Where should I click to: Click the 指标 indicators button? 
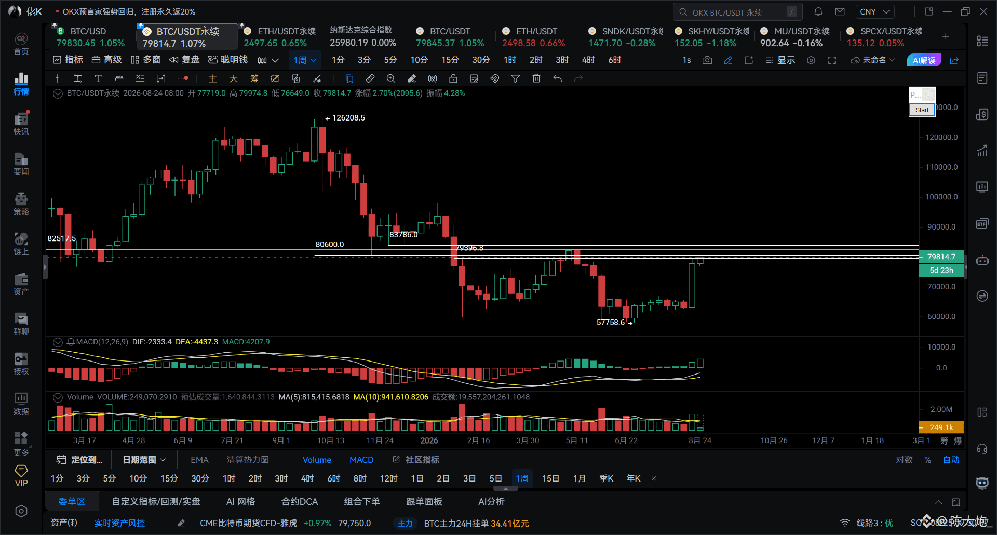coord(68,60)
